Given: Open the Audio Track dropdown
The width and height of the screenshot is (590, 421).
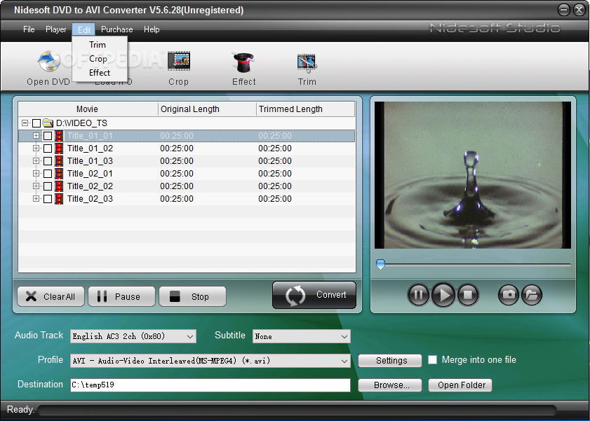Looking at the screenshot, I should (133, 336).
